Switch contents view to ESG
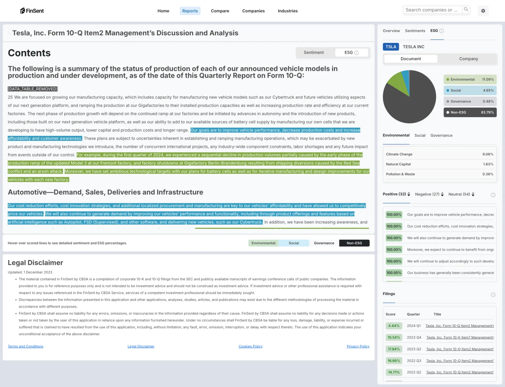The width and height of the screenshot is (505, 387). click(x=351, y=53)
